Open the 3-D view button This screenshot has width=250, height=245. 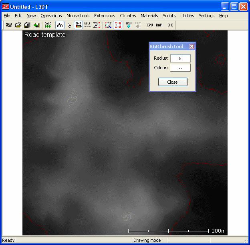point(171,25)
